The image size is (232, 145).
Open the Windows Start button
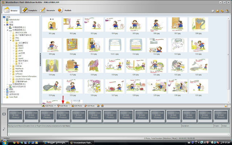pos(4,142)
